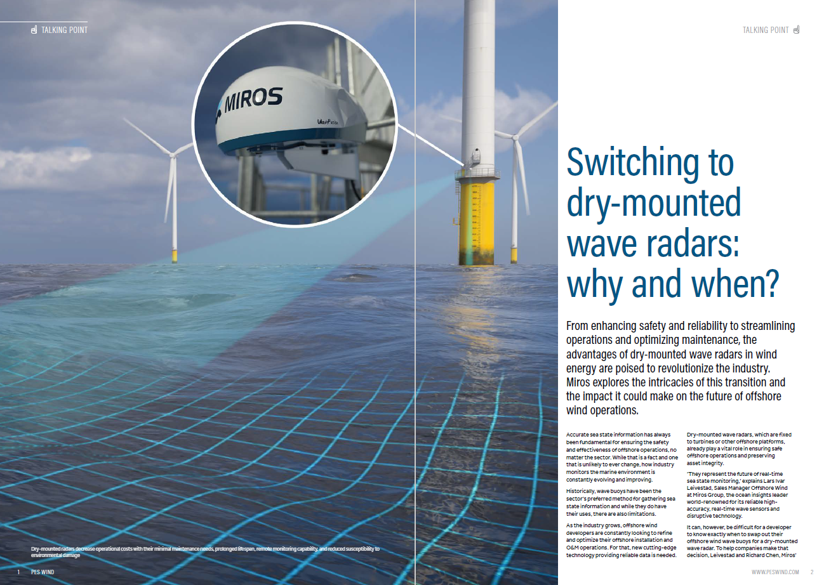Click the paragraph starting 'Historically, wave buoys'
The image size is (831, 585).
tap(620, 503)
